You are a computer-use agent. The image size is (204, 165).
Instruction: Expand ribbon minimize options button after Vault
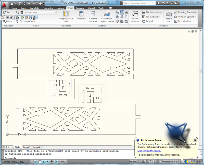[110, 8]
